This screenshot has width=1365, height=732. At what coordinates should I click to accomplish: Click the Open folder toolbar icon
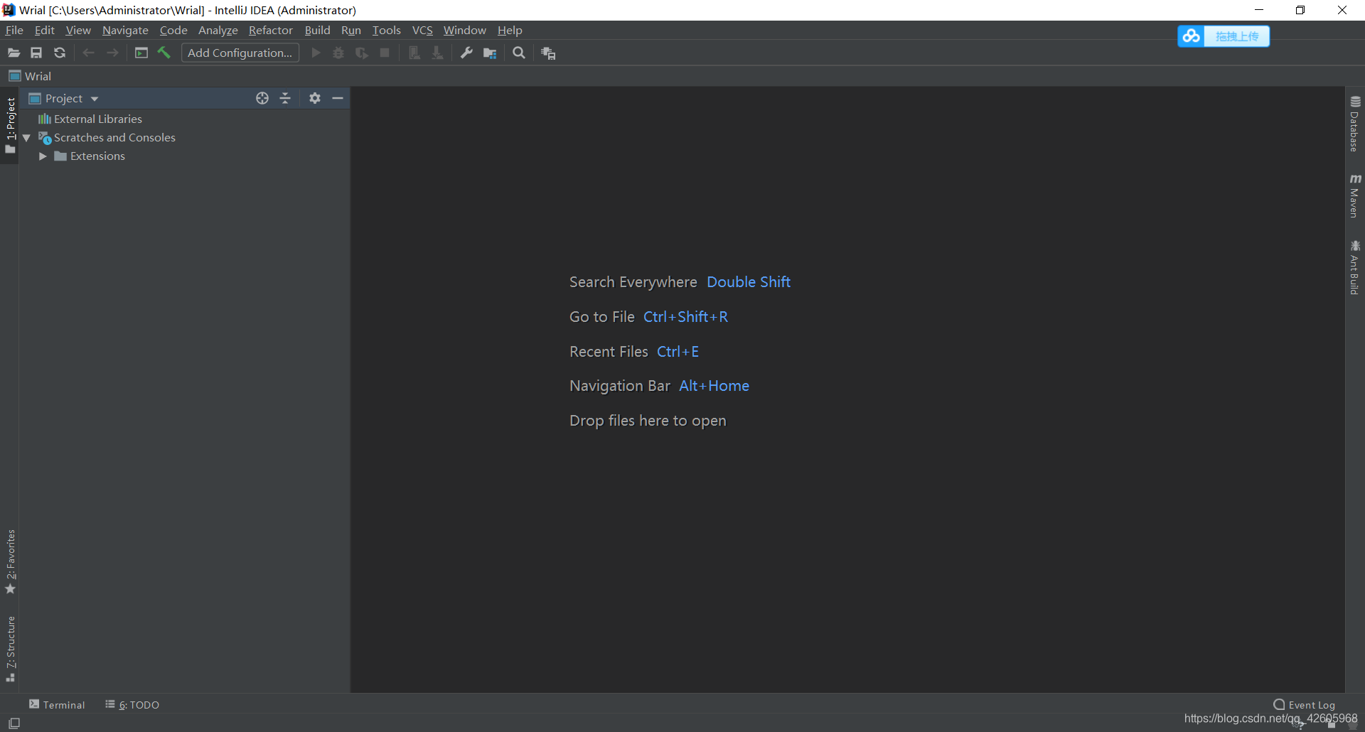coord(14,53)
